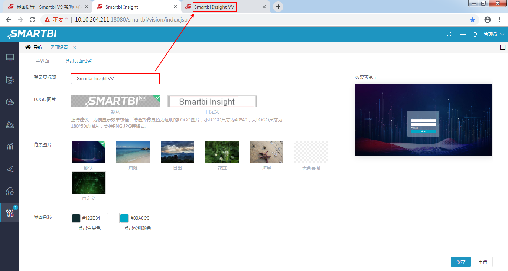Click the login preview image
This screenshot has height=271, width=508.
423,120
